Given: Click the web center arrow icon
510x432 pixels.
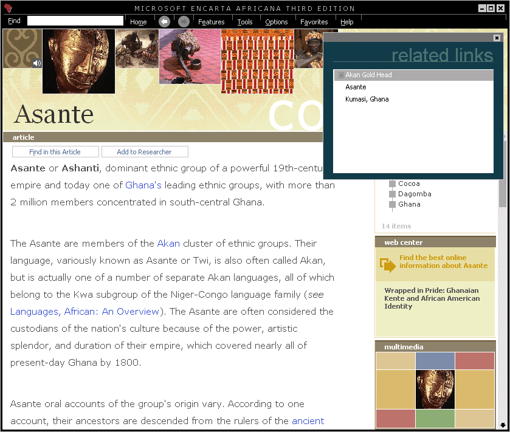Looking at the screenshot, I should [388, 264].
